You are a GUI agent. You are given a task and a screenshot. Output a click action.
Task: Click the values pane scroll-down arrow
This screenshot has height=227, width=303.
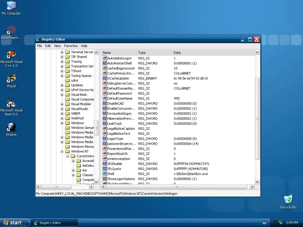(x=257, y=182)
